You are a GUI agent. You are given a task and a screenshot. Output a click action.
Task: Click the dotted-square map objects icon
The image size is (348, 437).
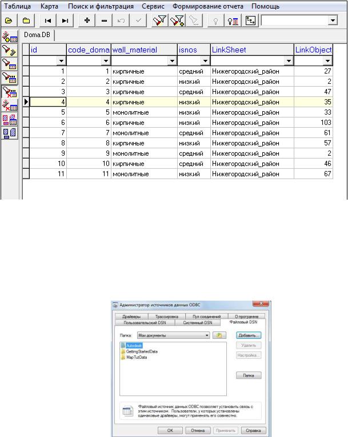250,21
